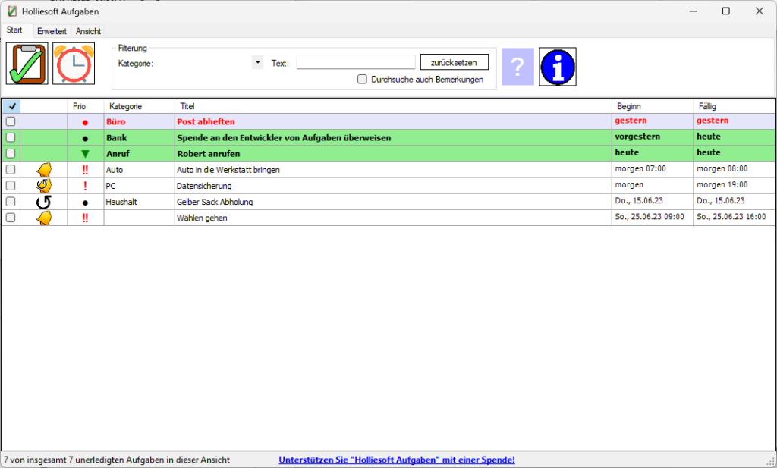
Task: Click the bell icon for Auto task
Action: pos(44,170)
